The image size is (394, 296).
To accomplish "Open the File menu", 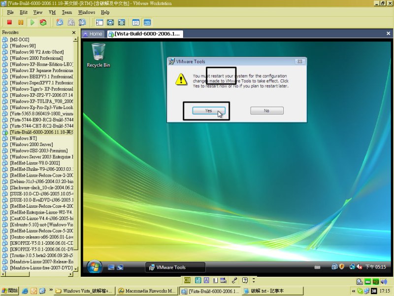I will tap(10, 12).
